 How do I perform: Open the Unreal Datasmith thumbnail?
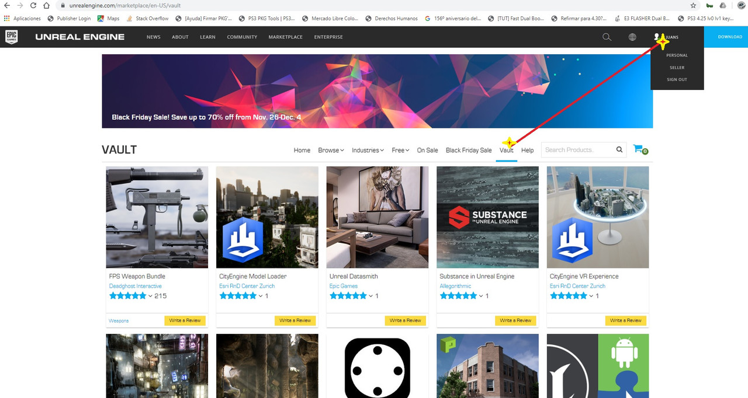pyautogui.click(x=378, y=217)
